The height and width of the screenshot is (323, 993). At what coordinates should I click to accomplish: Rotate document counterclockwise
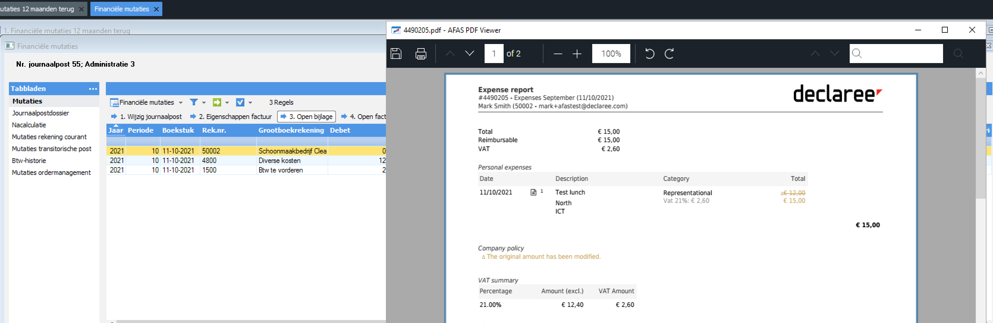(x=650, y=54)
